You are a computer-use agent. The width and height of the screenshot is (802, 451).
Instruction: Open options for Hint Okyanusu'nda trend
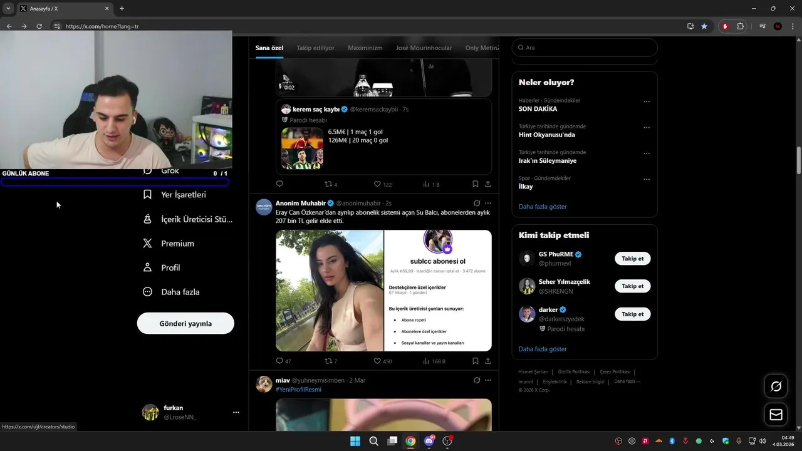tap(647, 128)
